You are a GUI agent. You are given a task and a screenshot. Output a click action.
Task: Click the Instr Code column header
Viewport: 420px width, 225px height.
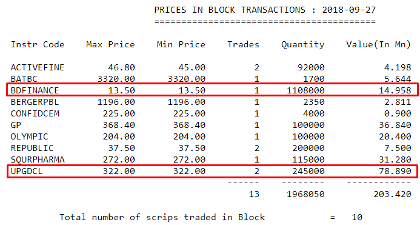coord(38,44)
